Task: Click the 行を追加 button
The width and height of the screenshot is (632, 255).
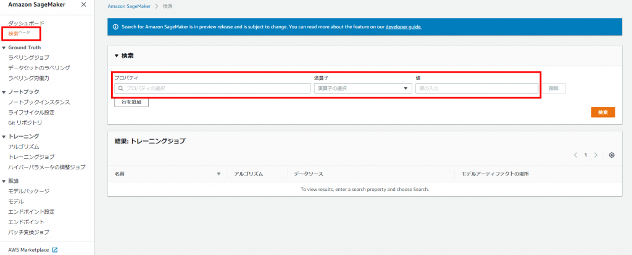Action: (131, 102)
